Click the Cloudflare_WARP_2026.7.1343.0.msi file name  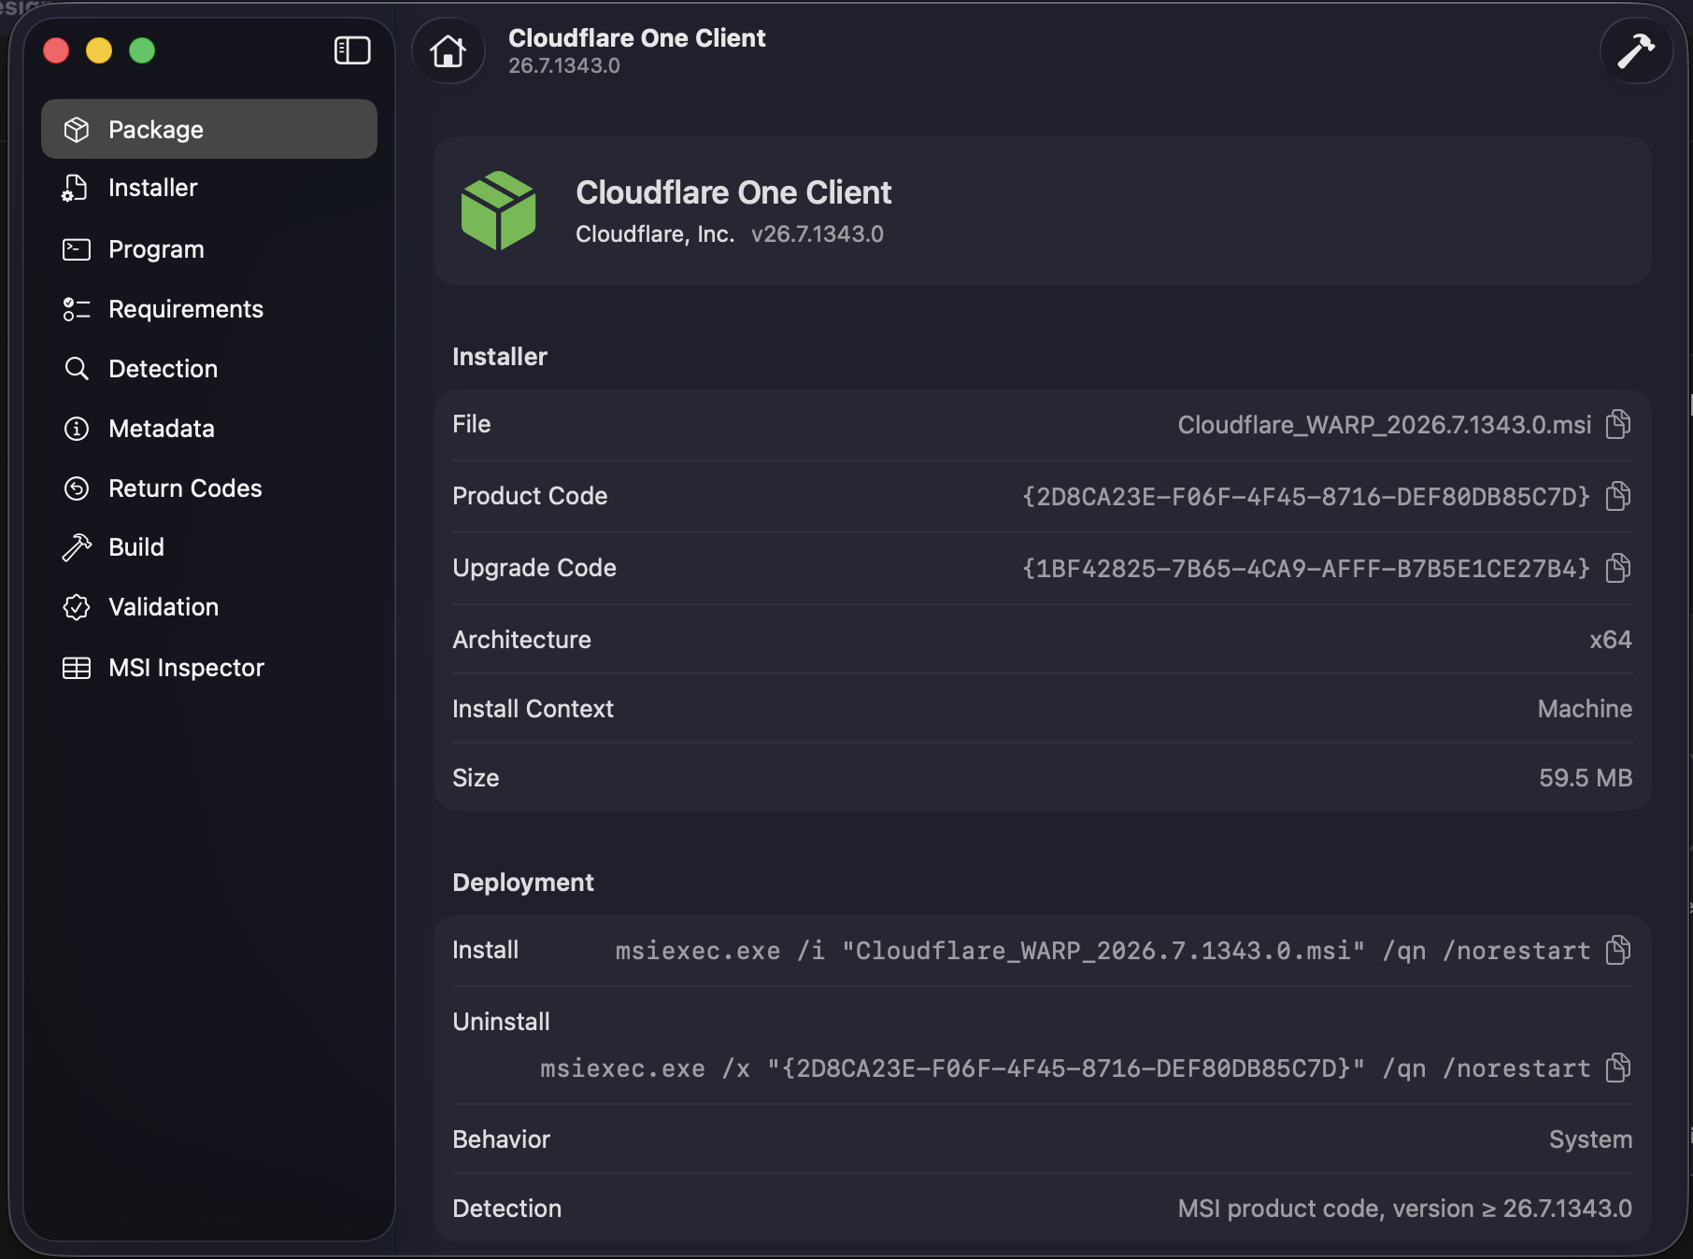tap(1384, 425)
